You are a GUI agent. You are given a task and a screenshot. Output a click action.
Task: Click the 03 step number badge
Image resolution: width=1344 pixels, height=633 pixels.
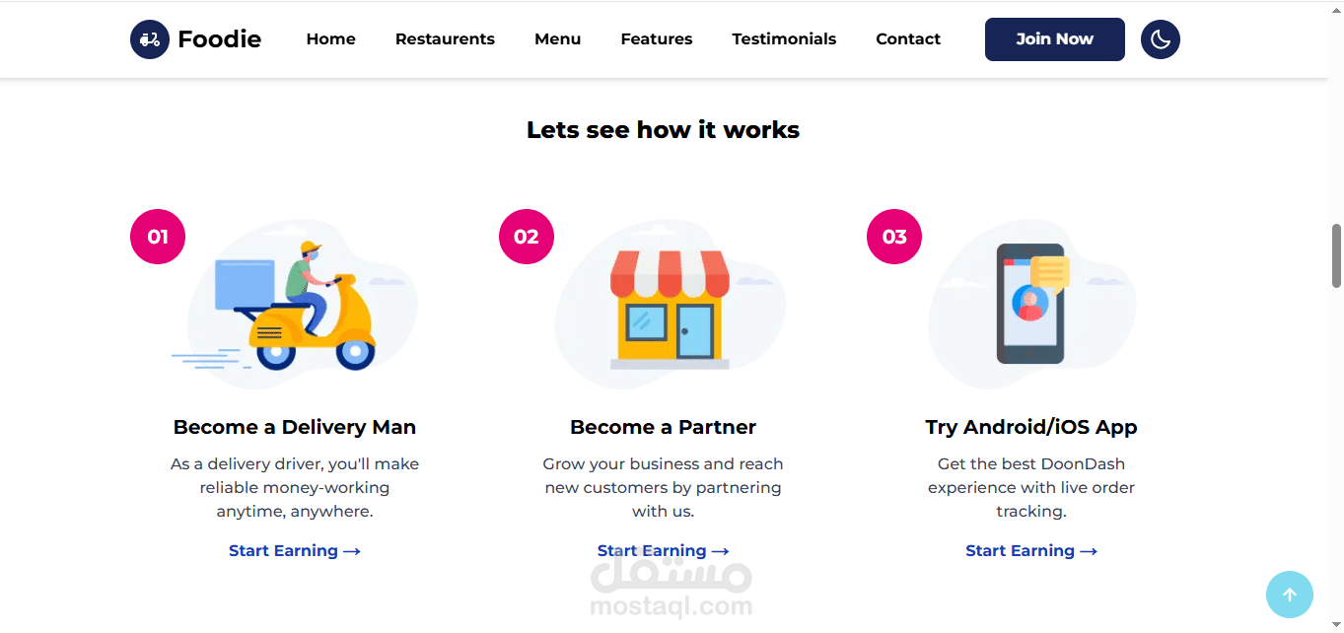pos(894,237)
